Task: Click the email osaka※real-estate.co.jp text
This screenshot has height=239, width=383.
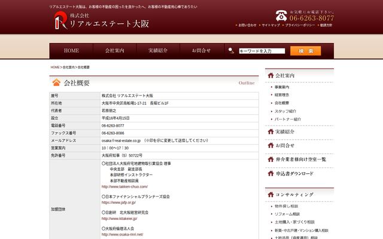Action: pos(121,141)
